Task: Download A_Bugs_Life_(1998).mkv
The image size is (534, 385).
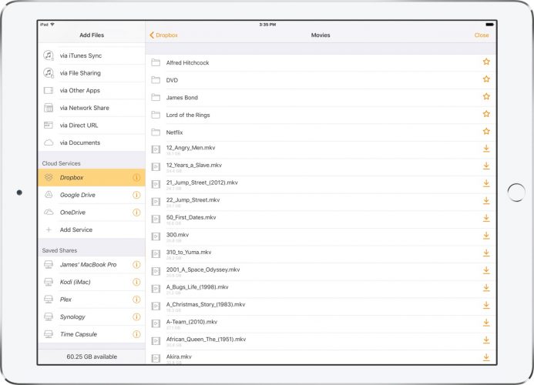Action: pos(486,288)
